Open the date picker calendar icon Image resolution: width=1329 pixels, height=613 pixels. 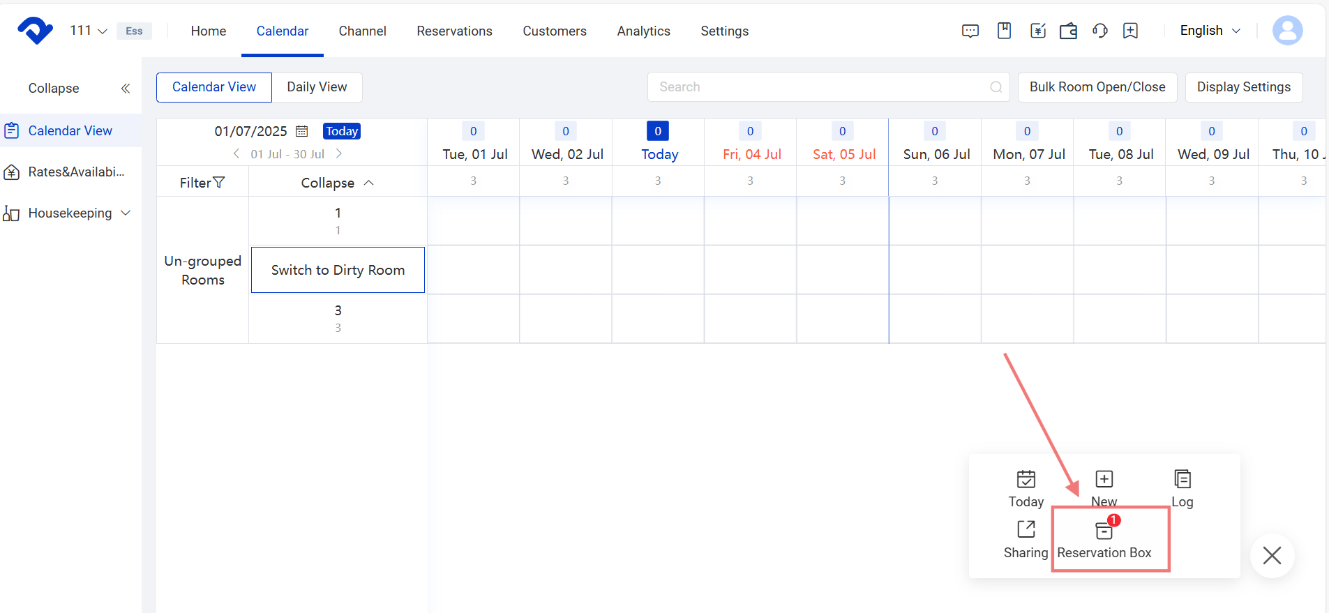point(301,131)
